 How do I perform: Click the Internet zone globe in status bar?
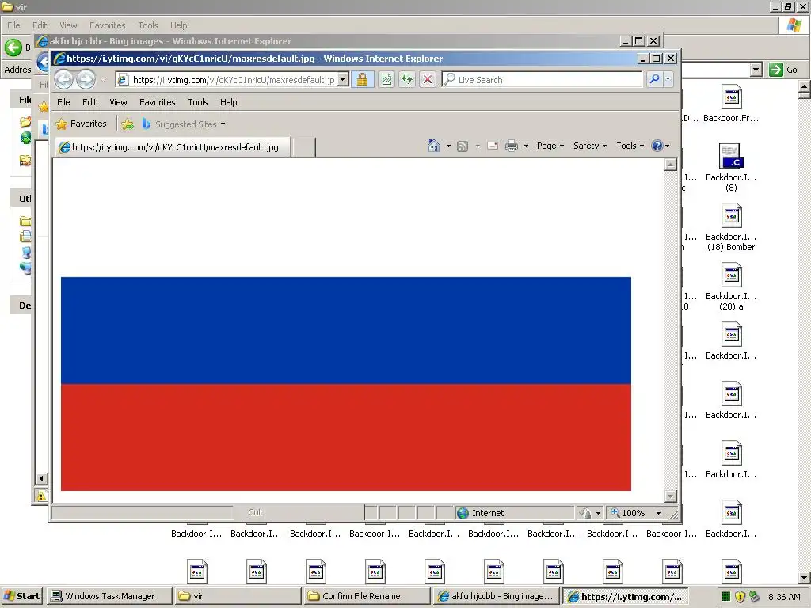pyautogui.click(x=463, y=513)
